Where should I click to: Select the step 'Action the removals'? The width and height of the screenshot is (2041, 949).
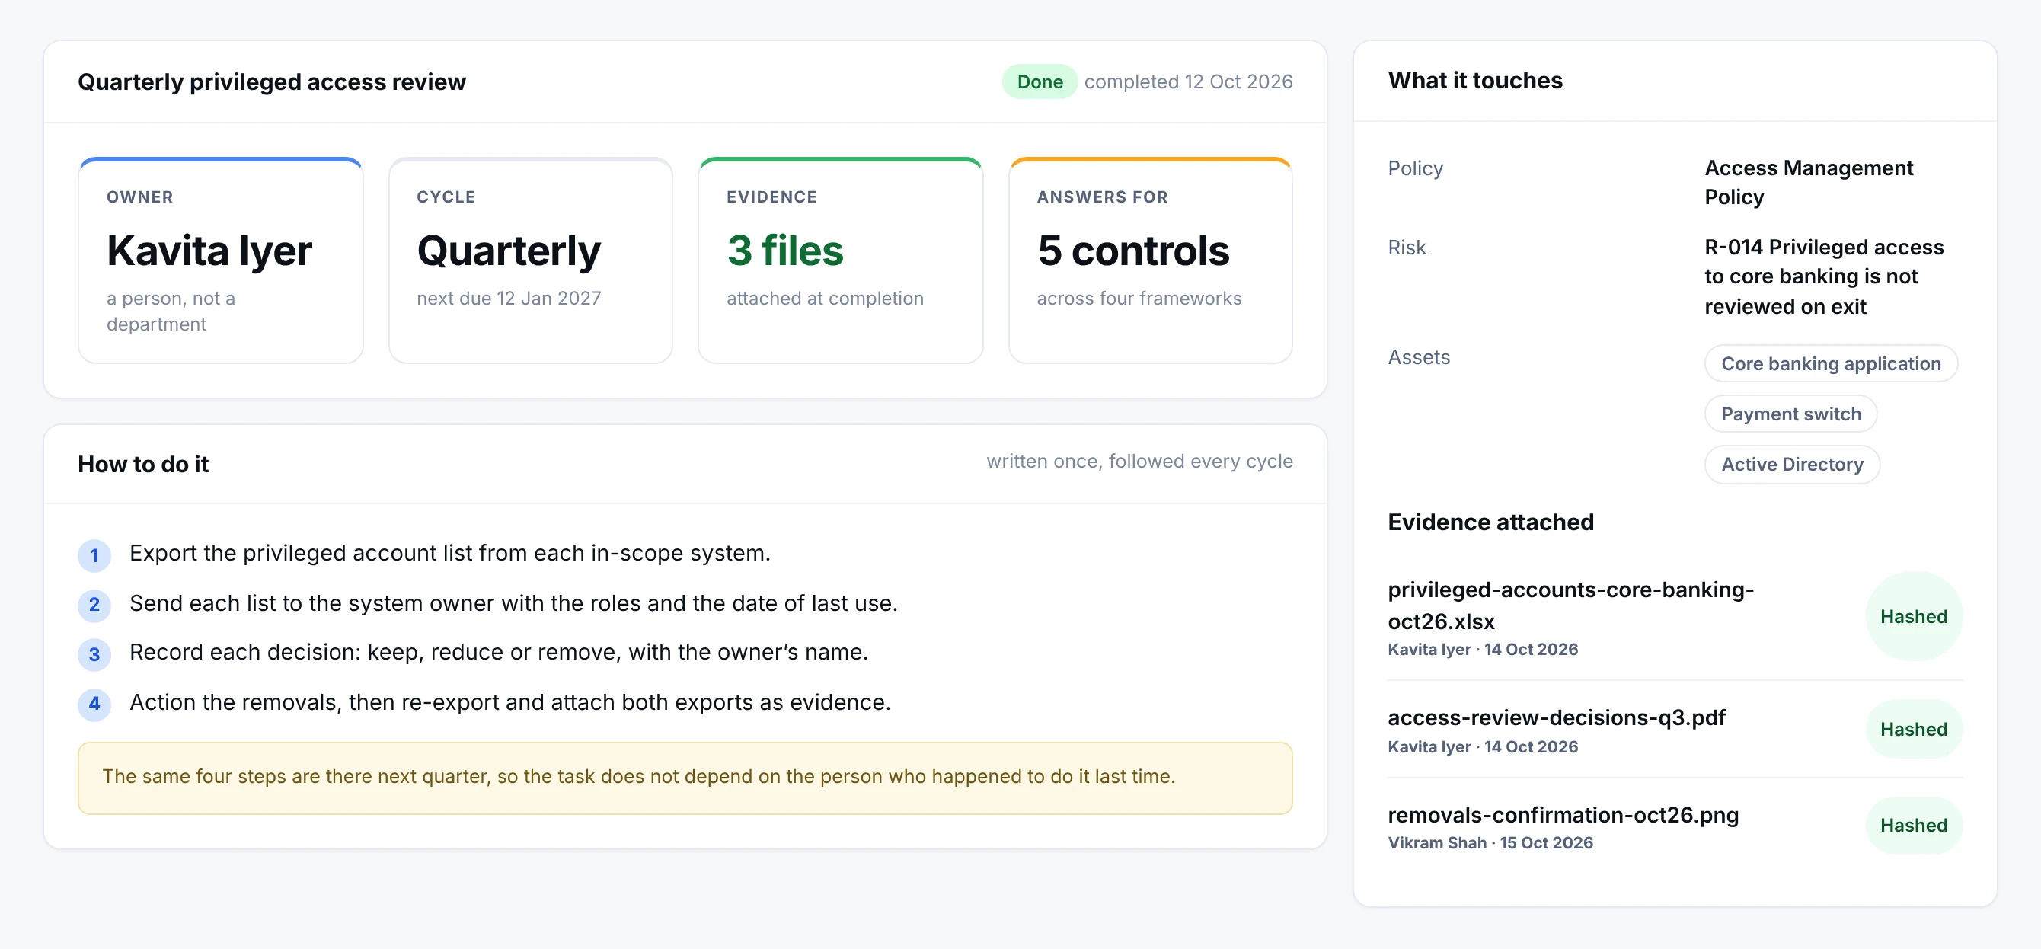click(x=510, y=701)
